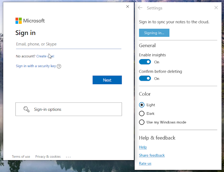The height and width of the screenshot is (172, 224).
Task: Open Privacy & cookies link
Action: point(48,157)
